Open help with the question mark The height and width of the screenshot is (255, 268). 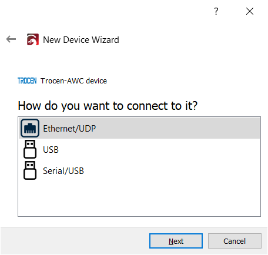click(216, 11)
